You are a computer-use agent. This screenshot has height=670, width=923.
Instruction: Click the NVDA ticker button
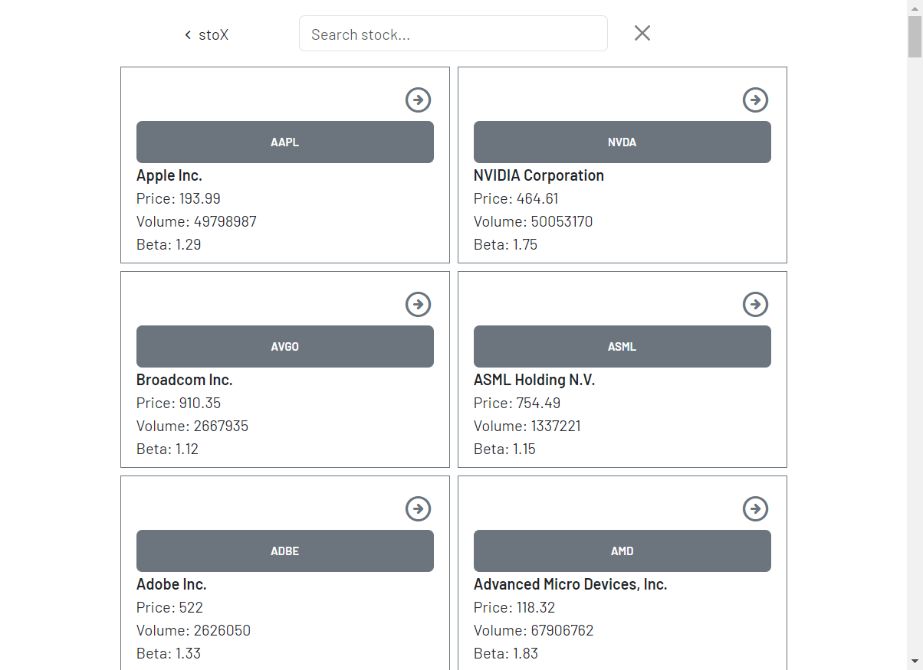(x=622, y=142)
